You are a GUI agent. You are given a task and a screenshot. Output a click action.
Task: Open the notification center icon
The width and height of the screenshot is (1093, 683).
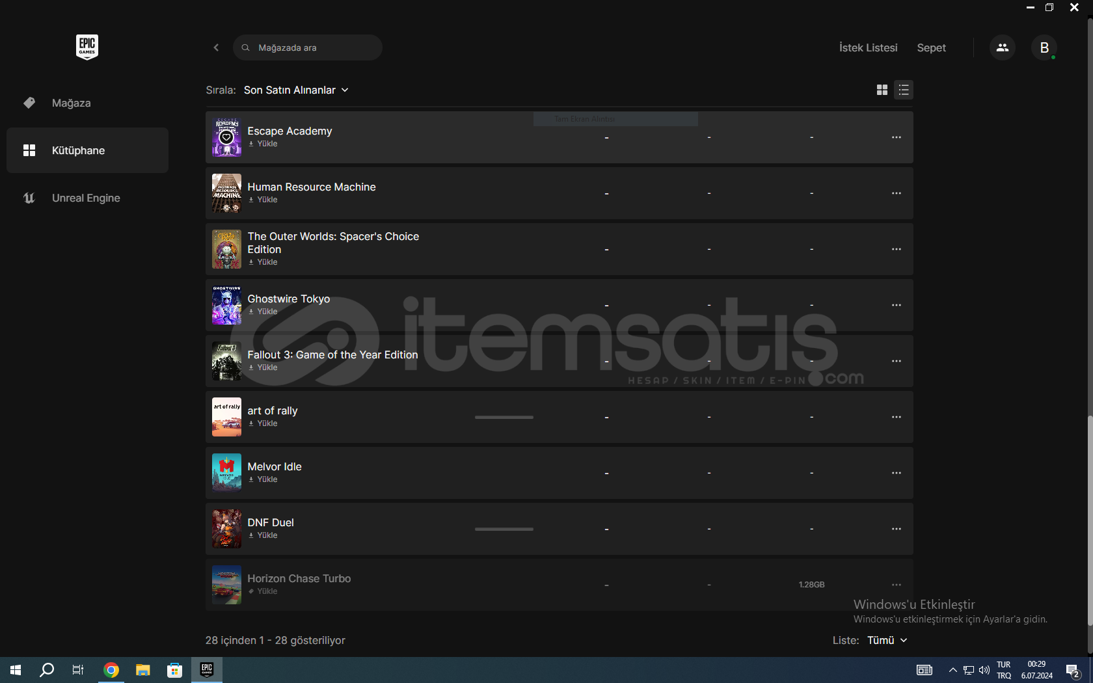click(x=1073, y=670)
